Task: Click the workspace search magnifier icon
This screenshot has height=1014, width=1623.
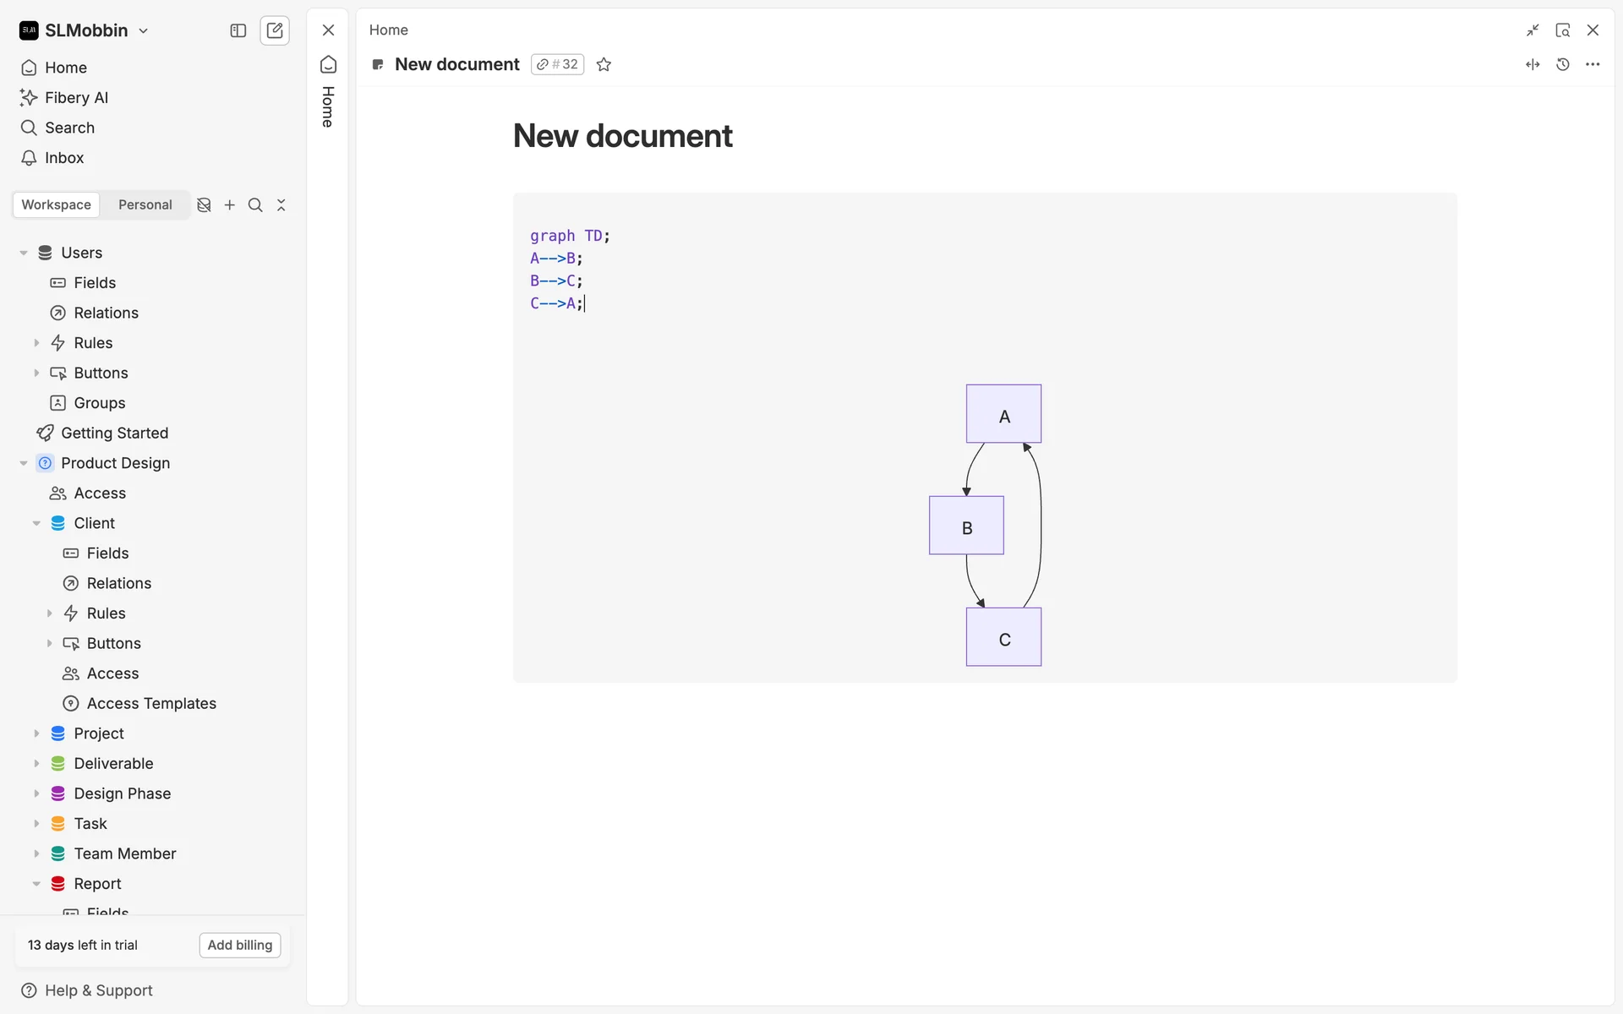Action: pos(255,204)
